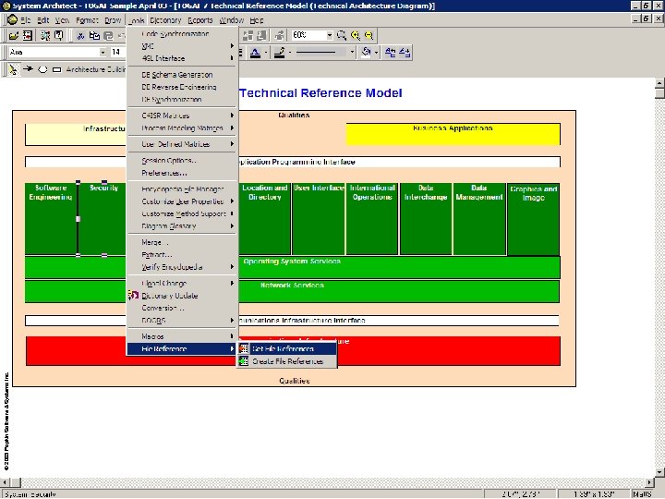Open the Reports menu in menu bar

(x=199, y=18)
